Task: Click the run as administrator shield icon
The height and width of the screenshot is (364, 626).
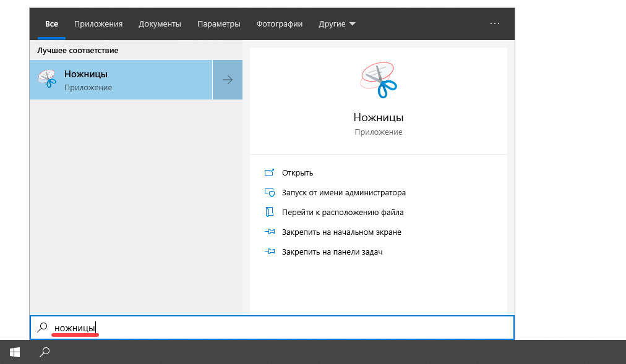Action: tap(269, 192)
